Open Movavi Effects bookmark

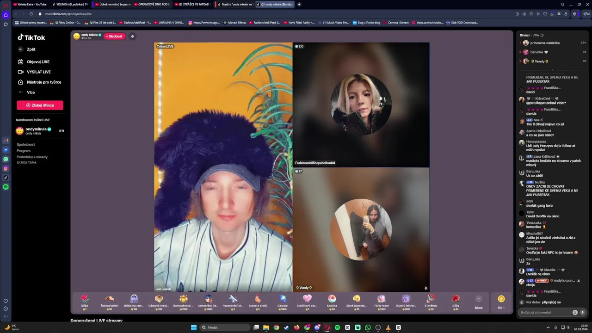[234, 22]
